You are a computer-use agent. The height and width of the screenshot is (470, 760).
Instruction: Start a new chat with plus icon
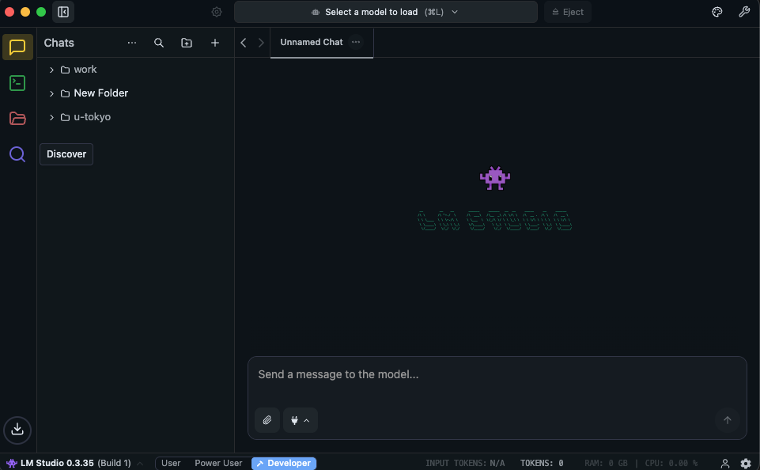click(215, 43)
